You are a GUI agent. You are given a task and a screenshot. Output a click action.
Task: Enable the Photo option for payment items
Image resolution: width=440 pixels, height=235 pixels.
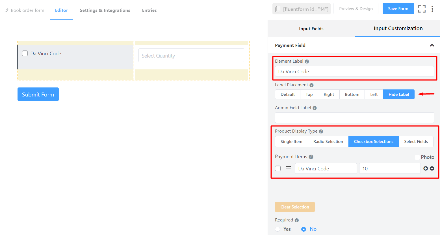click(417, 157)
